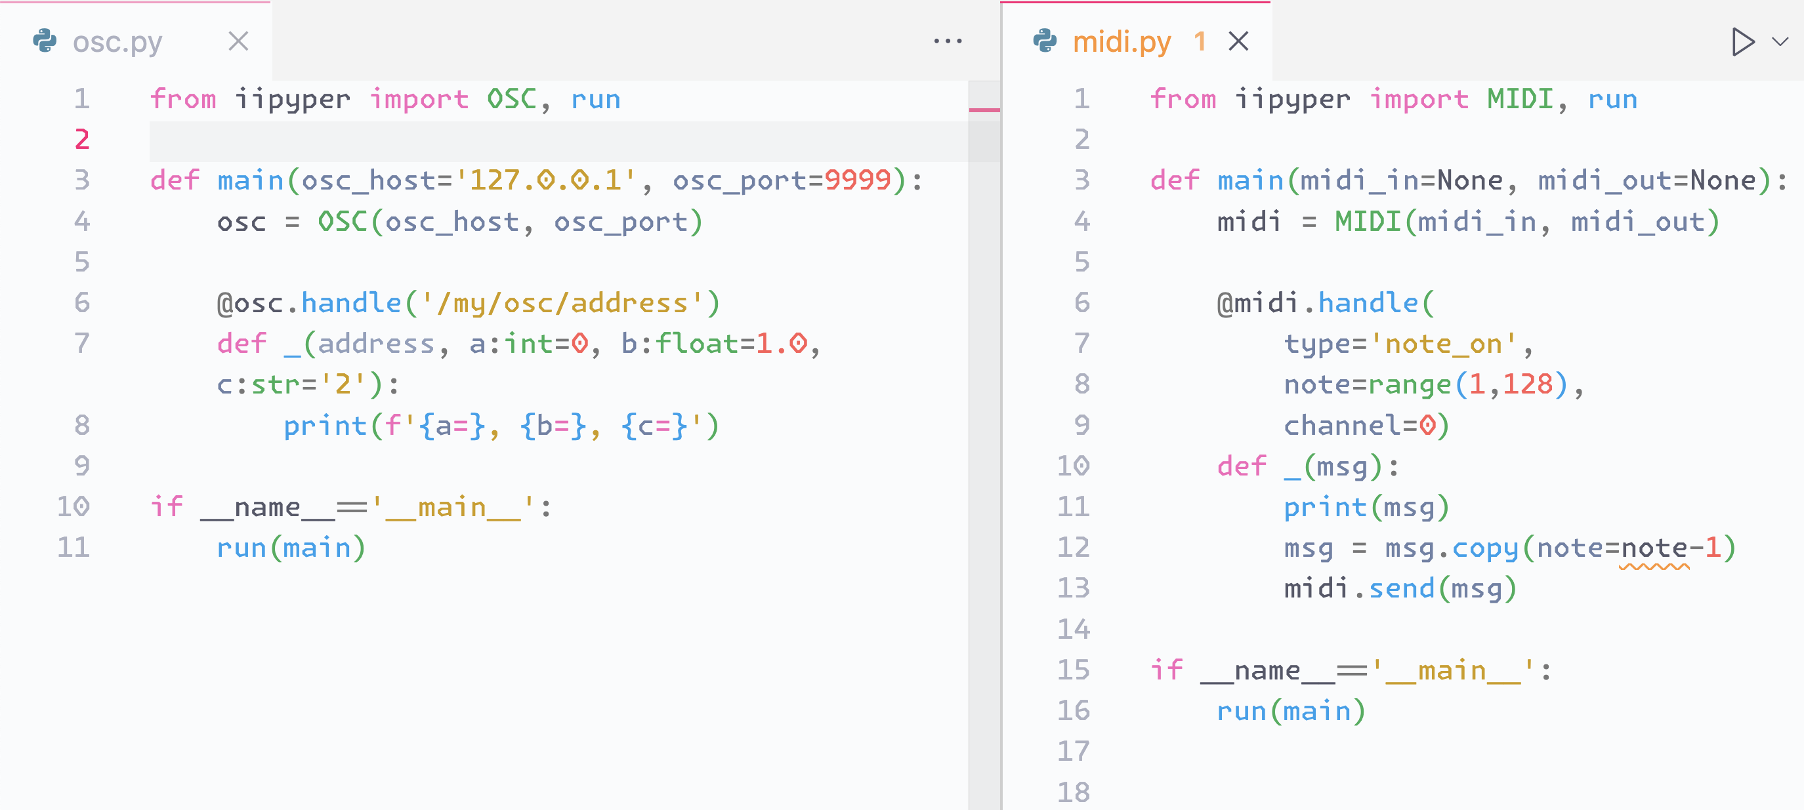Click 'midi_out=None' parameter in midi.py
The width and height of the screenshot is (1804, 810).
(1647, 181)
